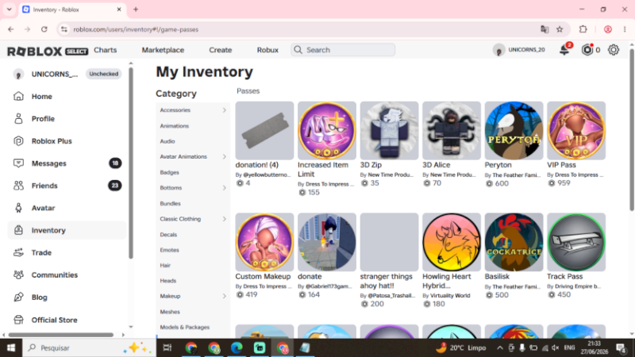Open Task View in taskbar
The image size is (635, 357).
pyautogui.click(x=167, y=347)
